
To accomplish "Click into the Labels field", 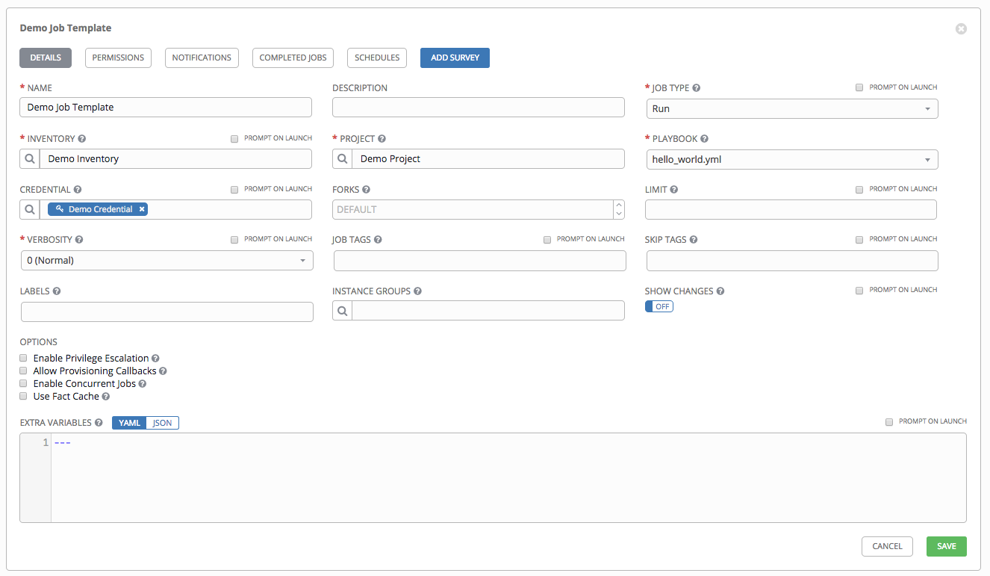I will (x=167, y=312).
